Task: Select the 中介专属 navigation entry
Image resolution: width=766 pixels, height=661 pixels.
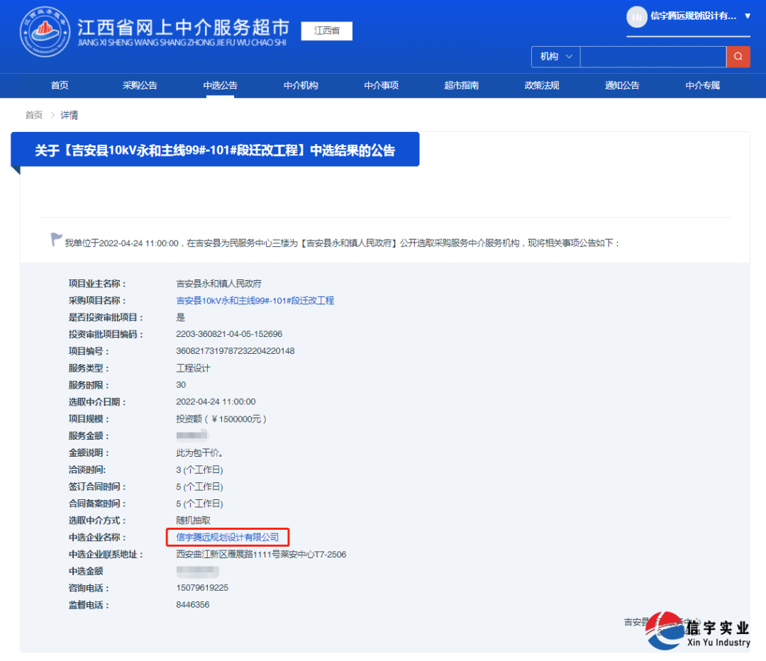Action: (702, 85)
